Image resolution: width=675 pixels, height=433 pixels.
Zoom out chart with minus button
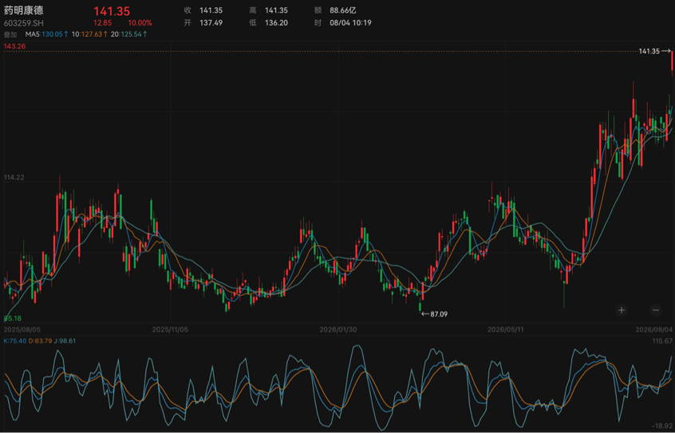pyautogui.click(x=655, y=310)
